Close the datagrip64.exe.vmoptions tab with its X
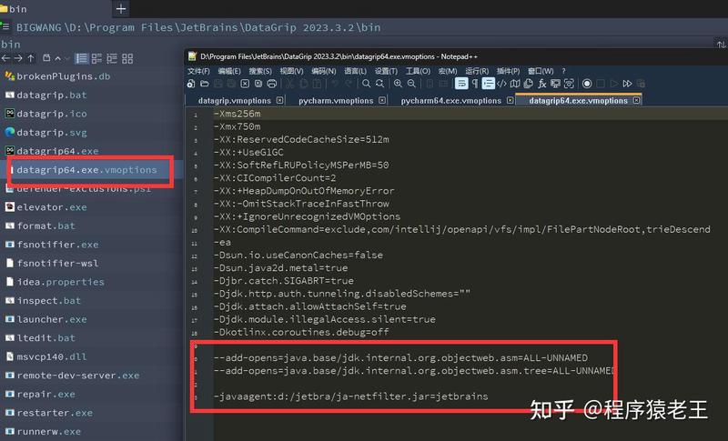 (636, 100)
